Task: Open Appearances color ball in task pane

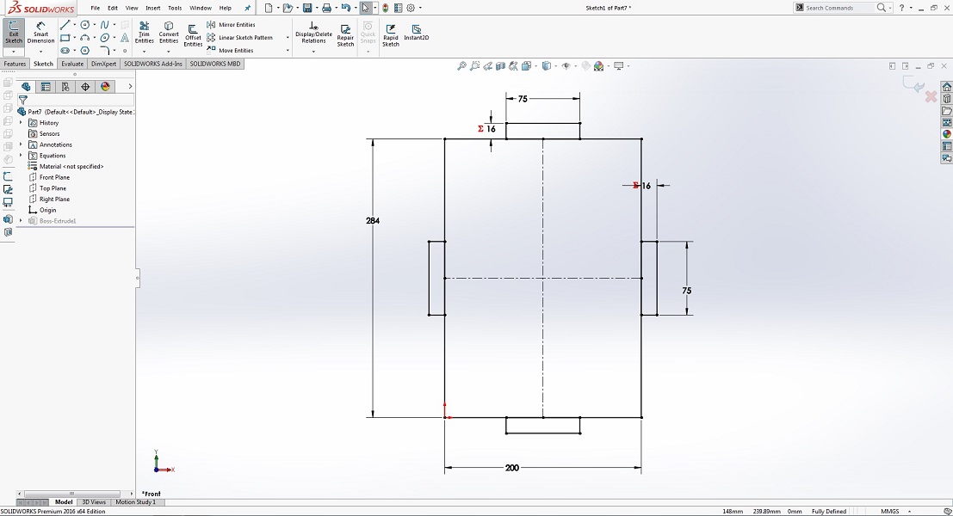Action: 946,134
